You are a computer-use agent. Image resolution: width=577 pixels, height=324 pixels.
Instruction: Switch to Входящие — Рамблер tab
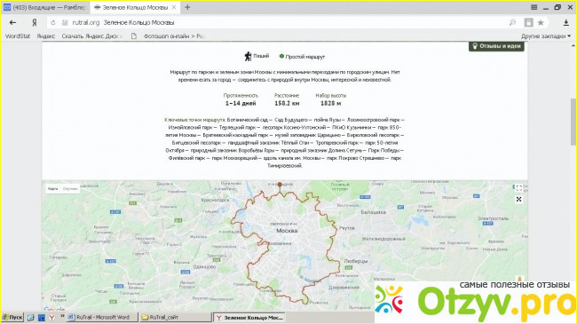coord(45,7)
